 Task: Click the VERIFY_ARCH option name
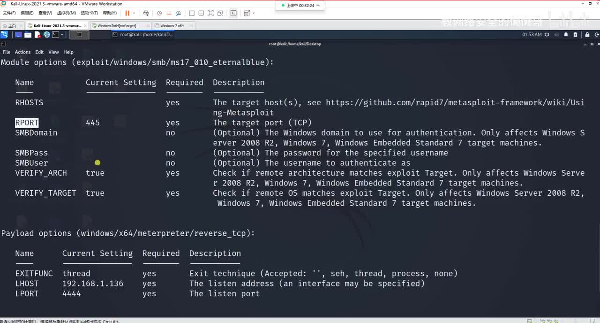(x=41, y=173)
